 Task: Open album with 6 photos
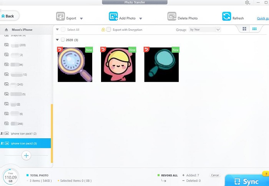tap(26, 114)
